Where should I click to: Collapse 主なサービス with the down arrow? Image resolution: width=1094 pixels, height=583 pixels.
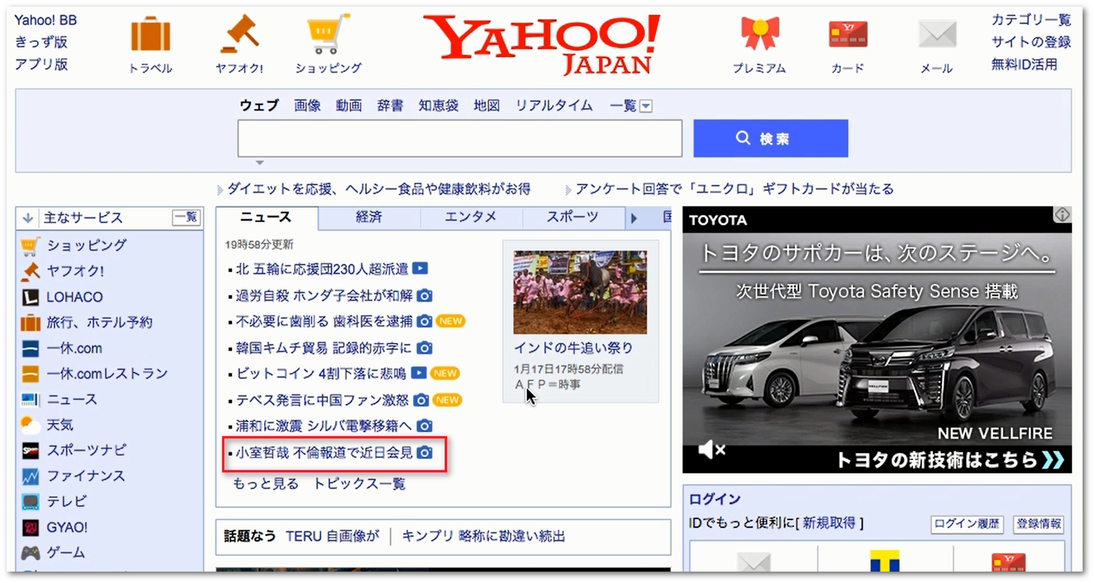[x=28, y=218]
